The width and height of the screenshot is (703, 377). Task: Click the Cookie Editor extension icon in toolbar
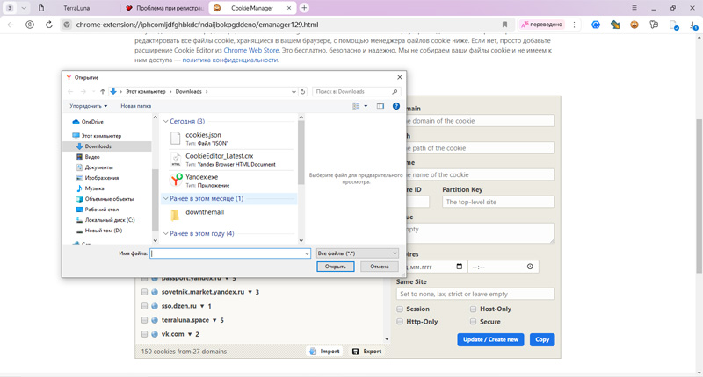coord(634,25)
